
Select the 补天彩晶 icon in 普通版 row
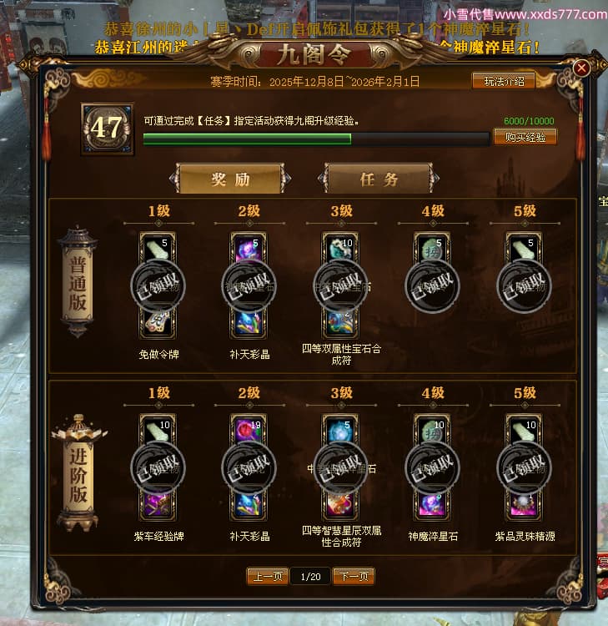[x=249, y=323]
